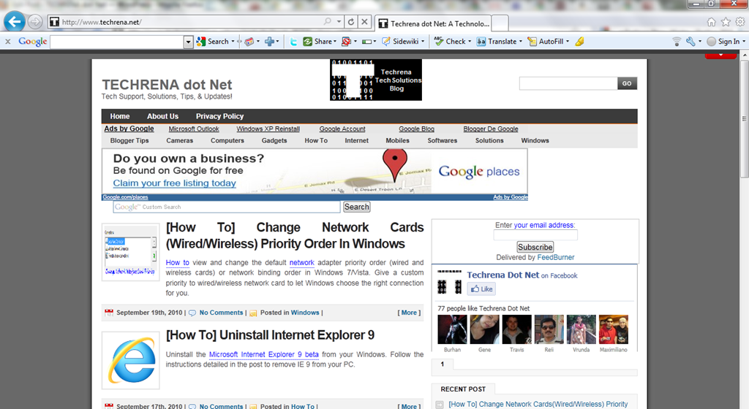
Task: Click the Microsoft Internet Explorer 9 beta link
Action: click(263, 355)
